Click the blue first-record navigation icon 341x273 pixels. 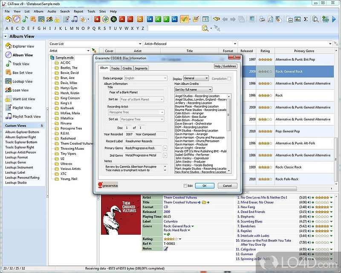(x=150, y=19)
